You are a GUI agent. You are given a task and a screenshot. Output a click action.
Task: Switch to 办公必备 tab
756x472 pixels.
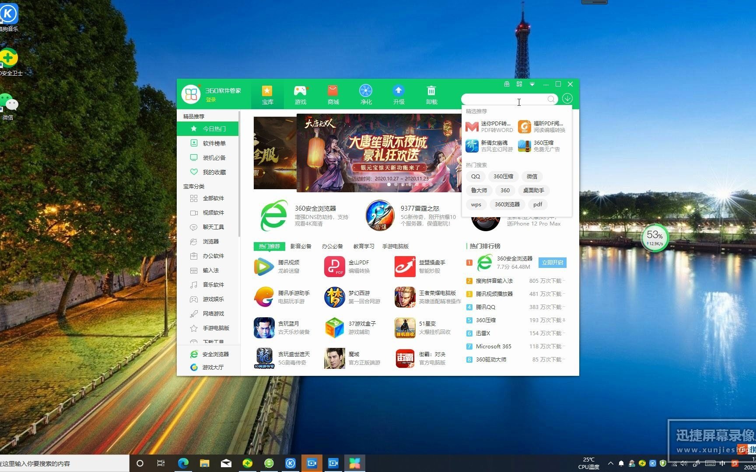[332, 246]
